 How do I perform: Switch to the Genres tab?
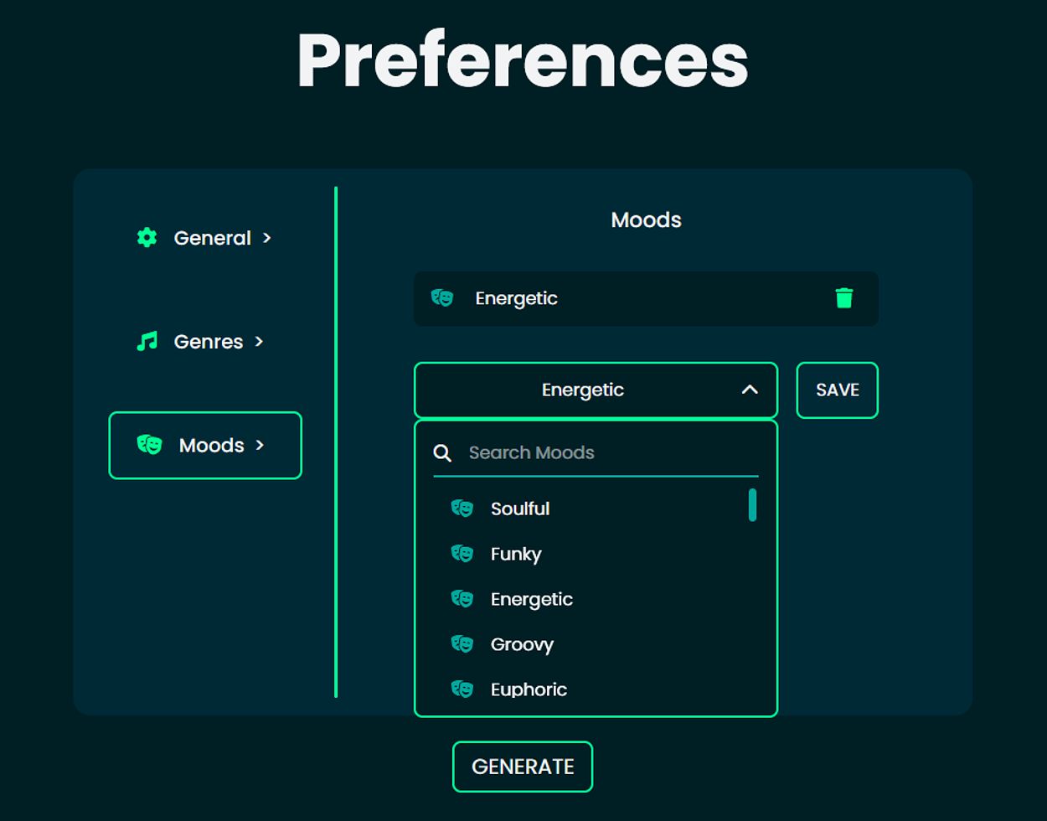click(x=208, y=342)
